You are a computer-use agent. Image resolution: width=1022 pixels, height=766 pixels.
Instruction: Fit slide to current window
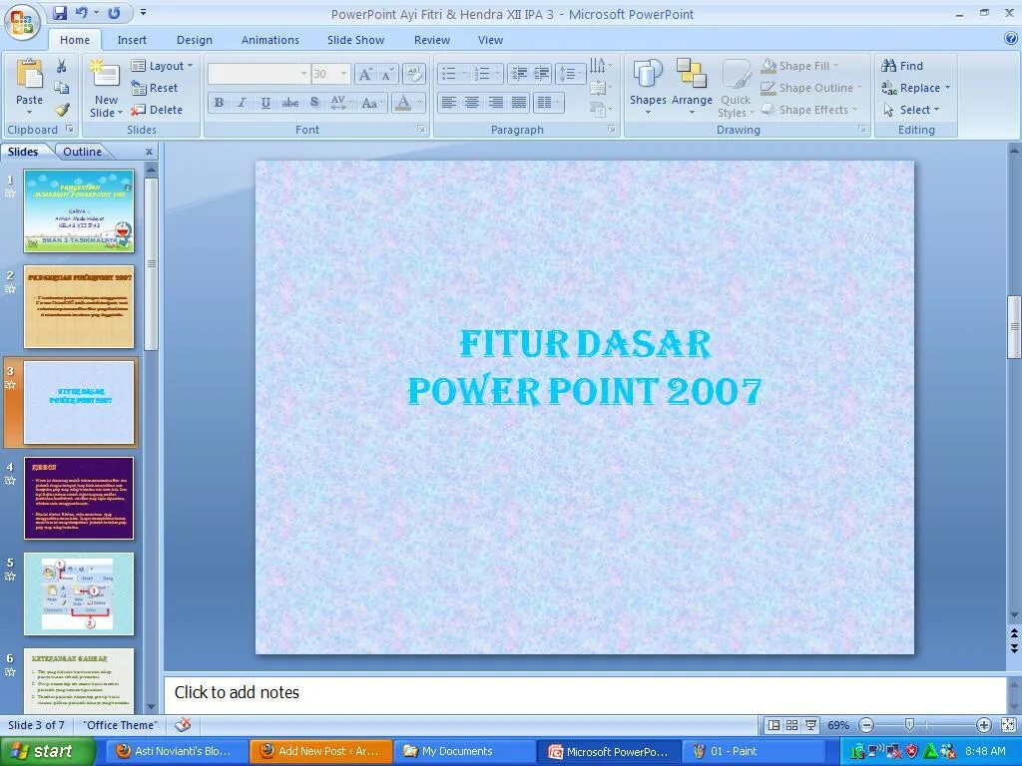(1008, 725)
